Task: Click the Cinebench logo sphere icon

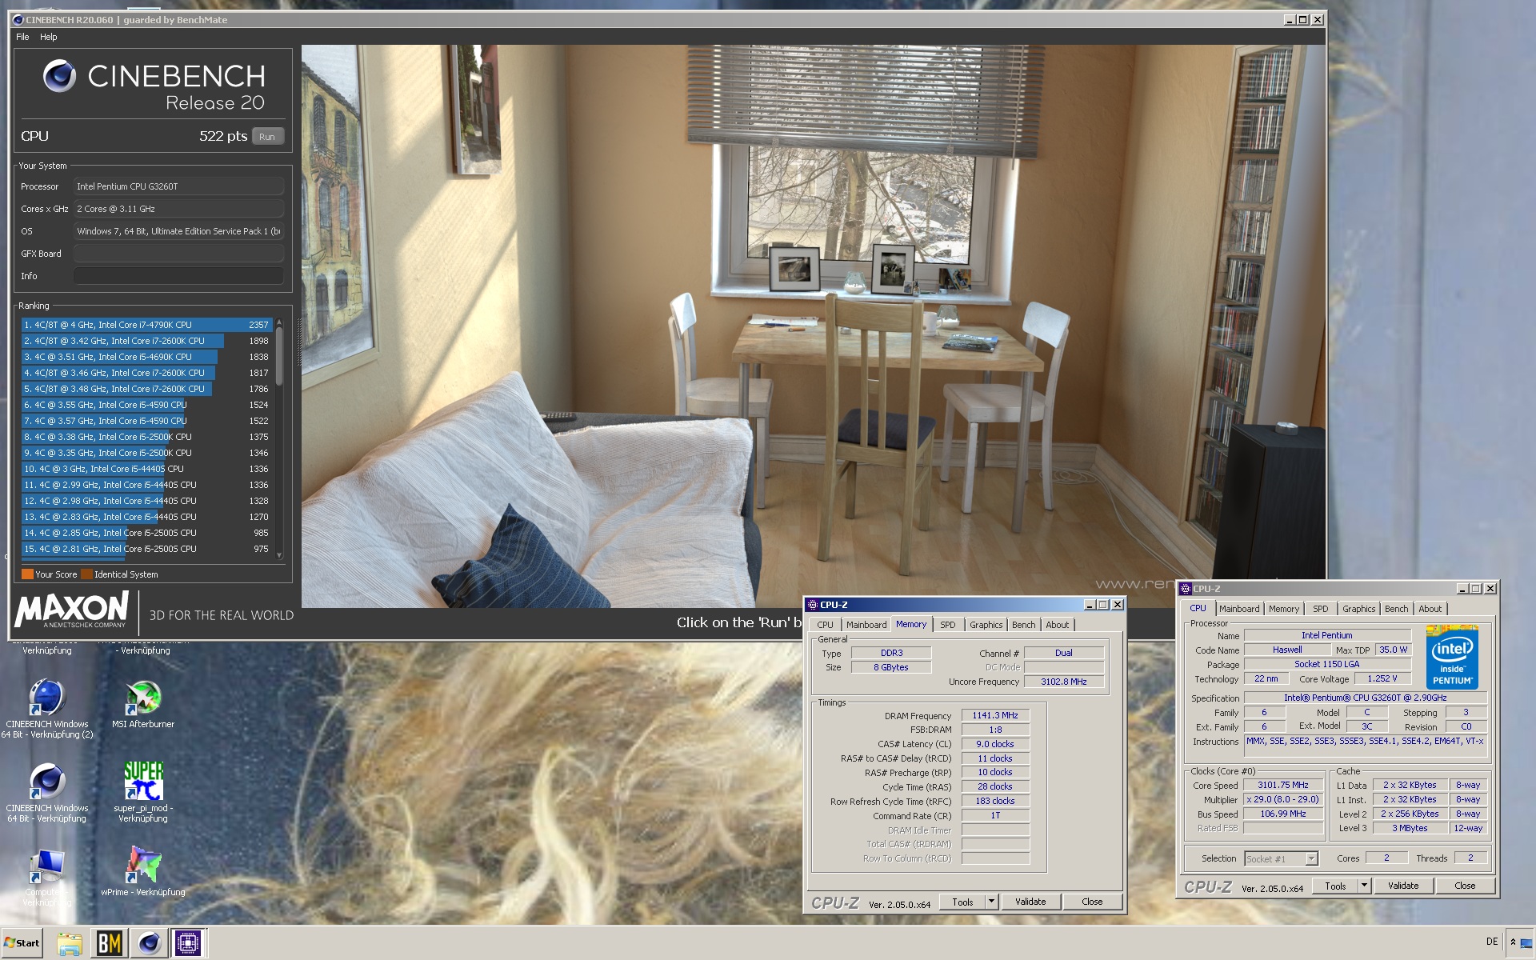Action: 59,76
